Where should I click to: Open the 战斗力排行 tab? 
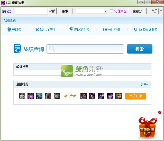point(45,30)
